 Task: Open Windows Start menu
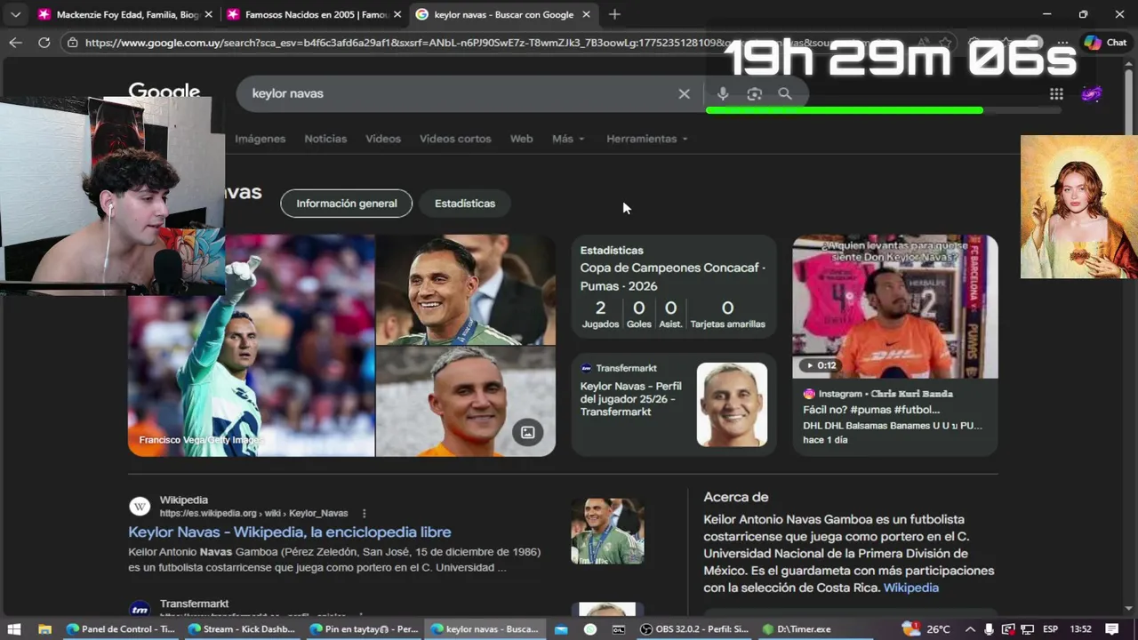pyautogui.click(x=14, y=629)
